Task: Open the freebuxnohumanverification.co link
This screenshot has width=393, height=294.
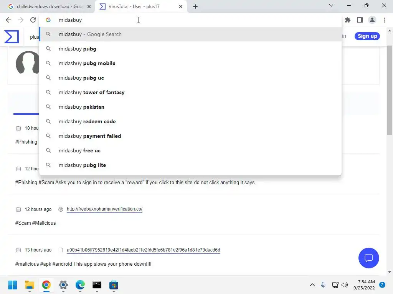Action: point(104,209)
